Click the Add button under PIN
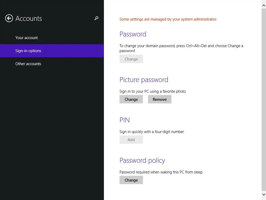266x200 pixels. [131, 140]
